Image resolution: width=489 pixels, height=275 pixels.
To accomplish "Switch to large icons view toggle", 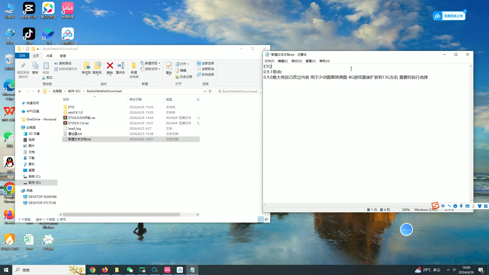I will pos(266,219).
